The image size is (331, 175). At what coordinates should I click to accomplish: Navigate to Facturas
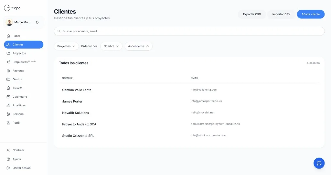pyautogui.click(x=24, y=71)
